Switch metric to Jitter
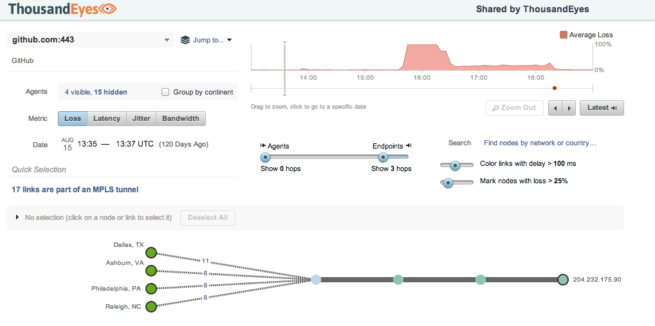This screenshot has height=326, width=655. tap(141, 118)
